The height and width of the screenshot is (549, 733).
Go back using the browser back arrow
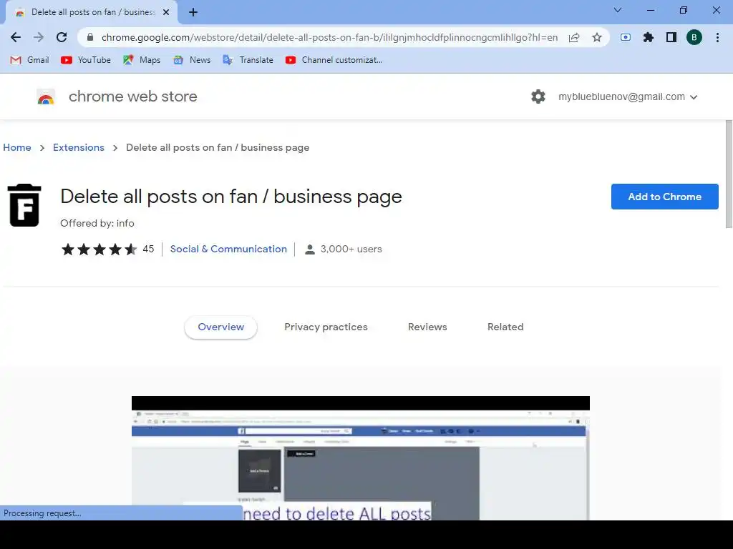16,37
